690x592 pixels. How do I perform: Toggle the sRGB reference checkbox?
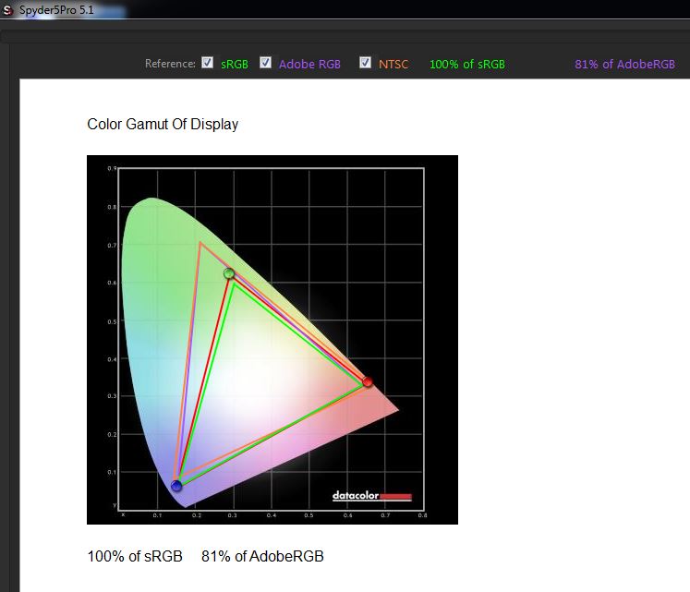207,63
